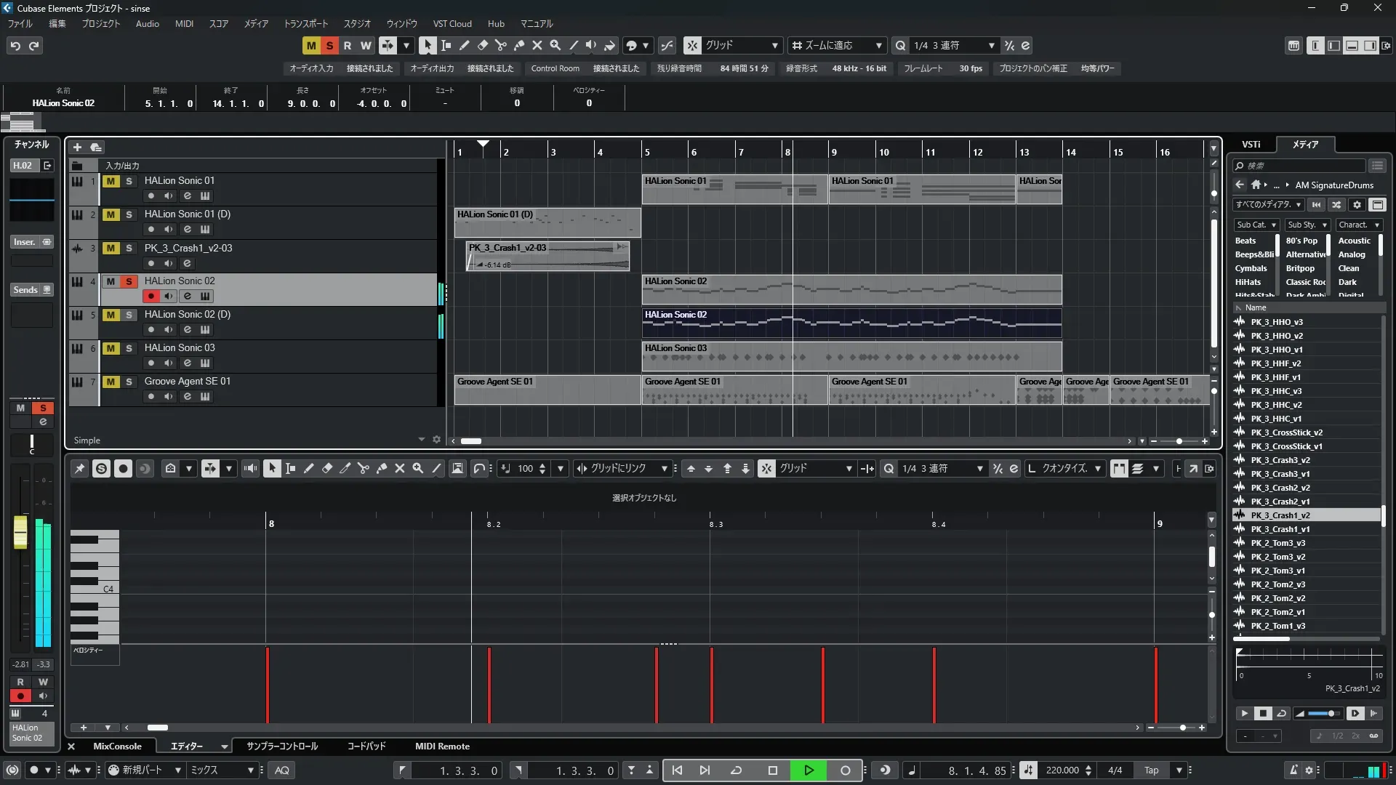This screenshot has width=1396, height=785.
Task: Select the Mute tool X in top toolbar
Action: [x=537, y=45]
